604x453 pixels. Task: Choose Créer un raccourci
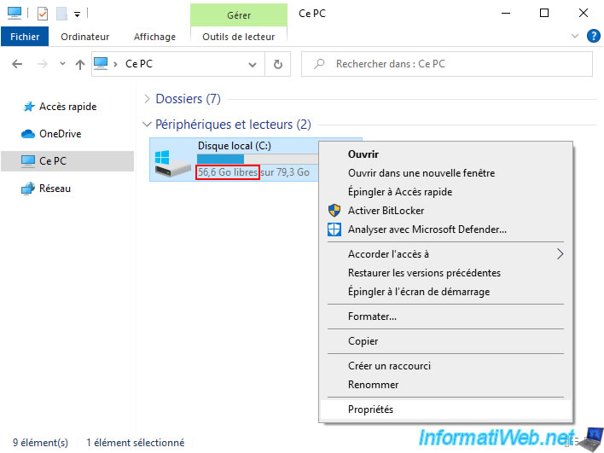445,366
